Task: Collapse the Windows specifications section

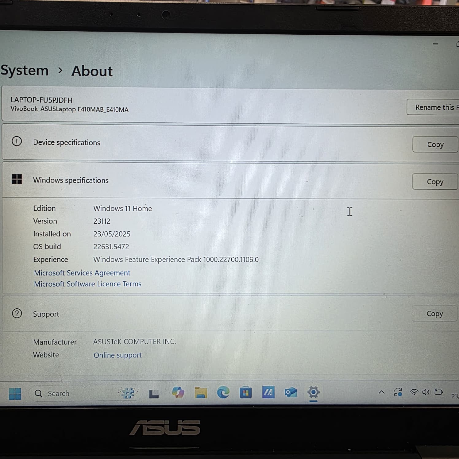Action: [x=230, y=180]
